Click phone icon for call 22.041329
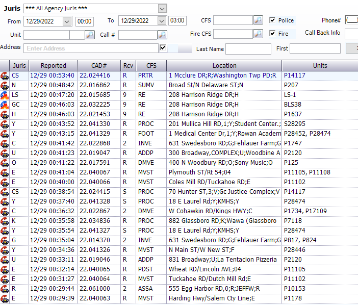The height and width of the screenshot is (305, 358). [x=5, y=134]
